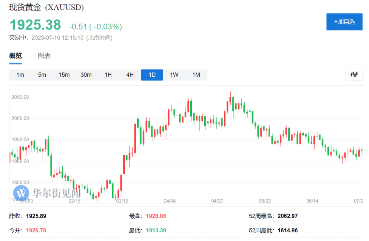
Task: Select the 30m timeframe
Action: click(x=86, y=75)
